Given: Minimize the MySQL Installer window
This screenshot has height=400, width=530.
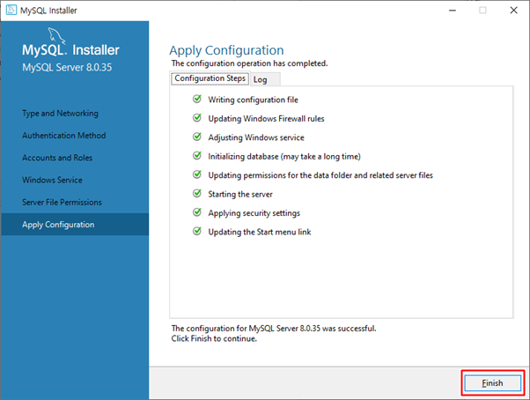Looking at the screenshot, I should pyautogui.click(x=453, y=11).
